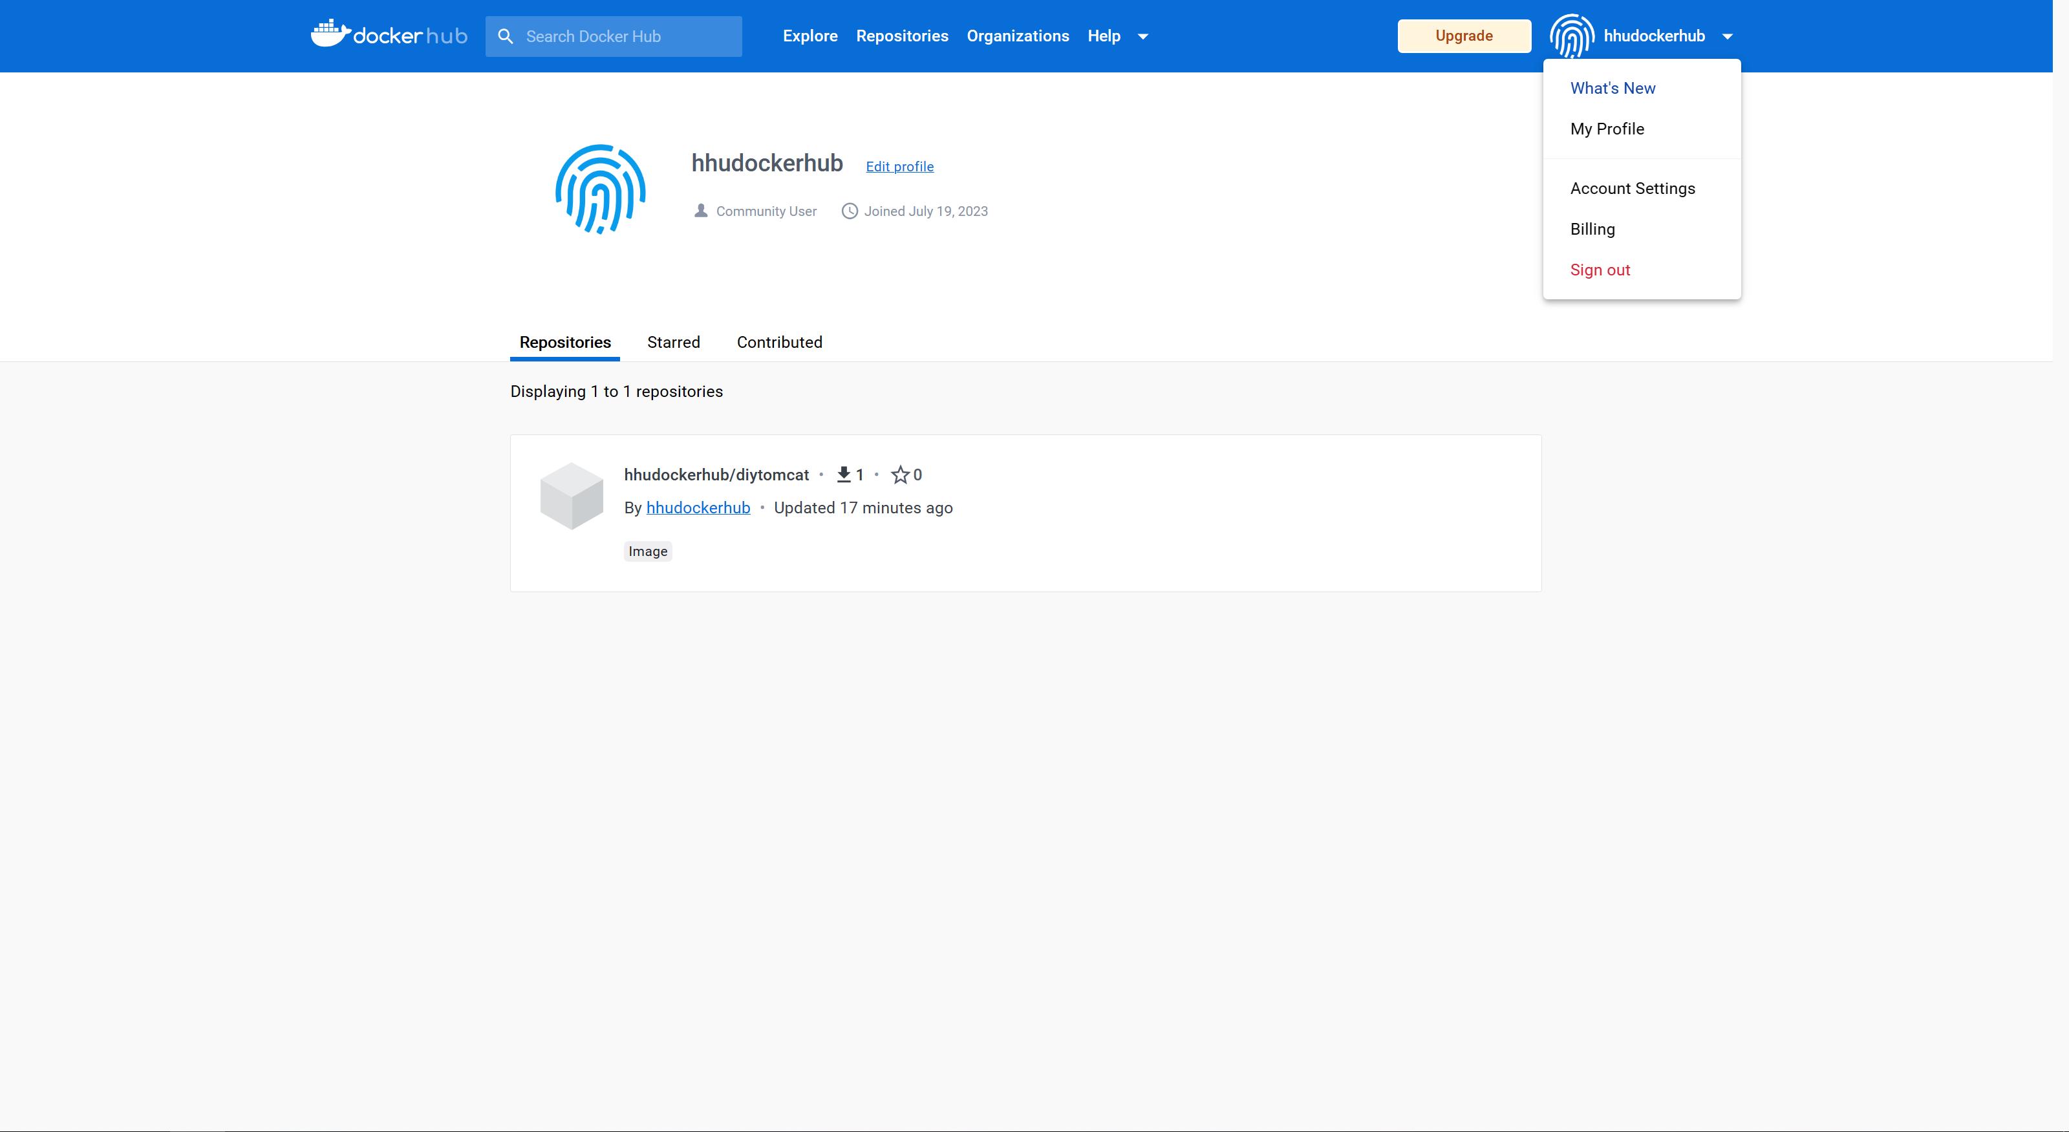Click the Docker Hub whale logo
The height and width of the screenshot is (1132, 2069).
click(x=389, y=34)
